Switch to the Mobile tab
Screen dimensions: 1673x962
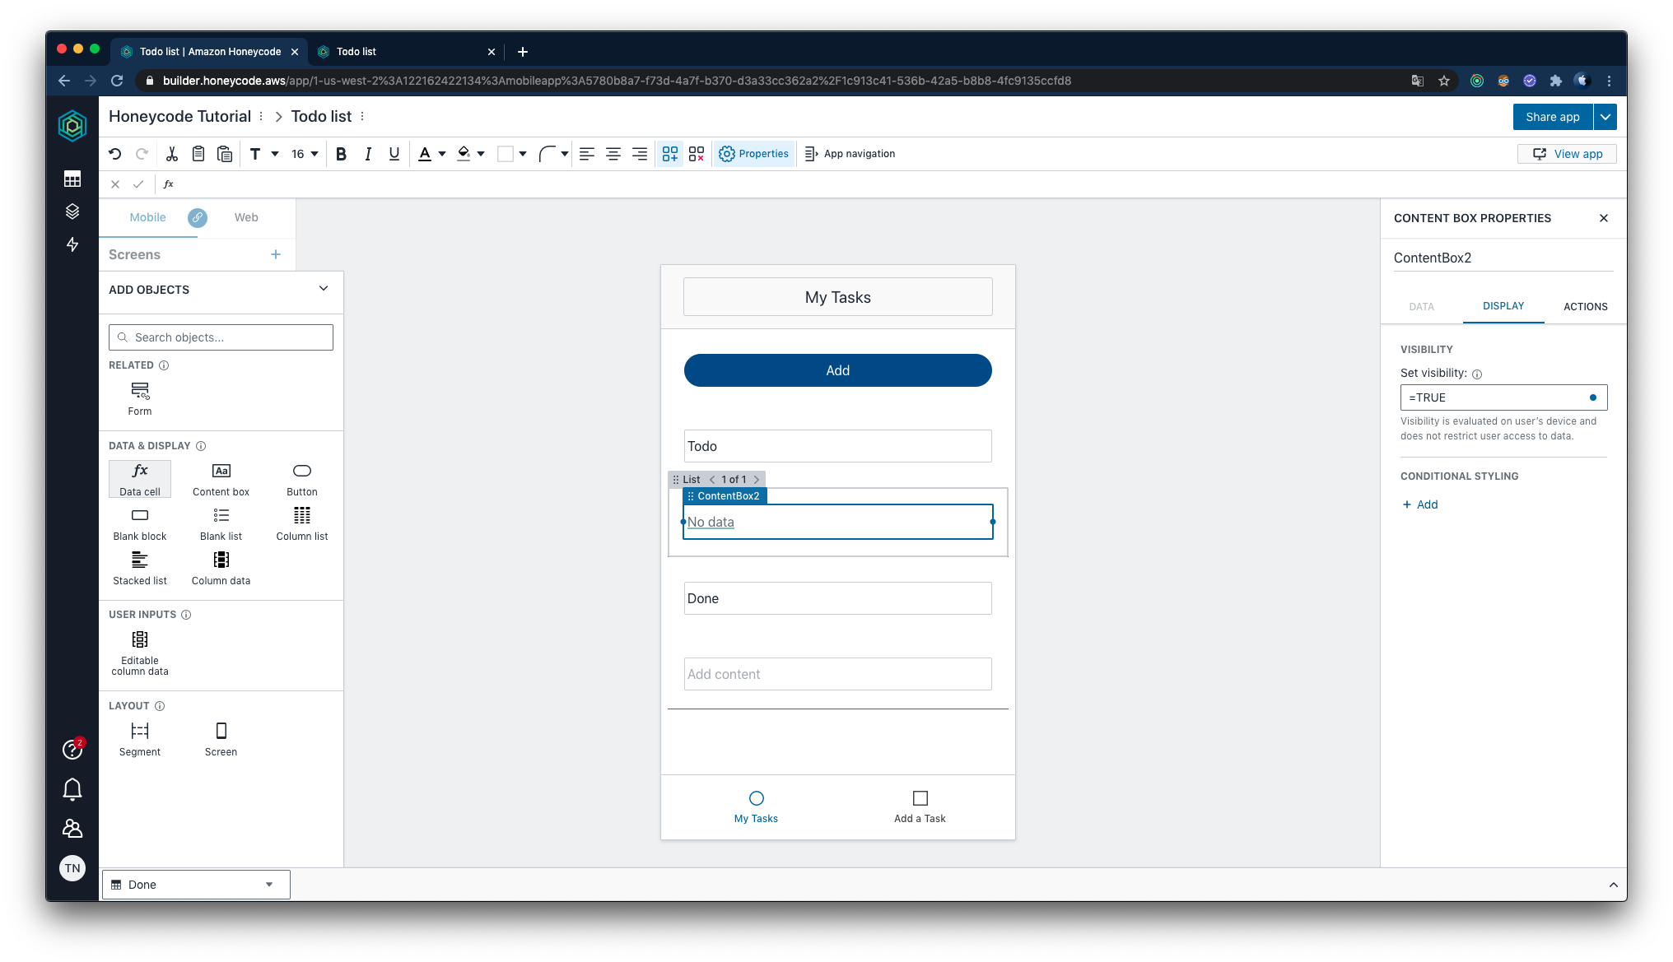tap(147, 217)
